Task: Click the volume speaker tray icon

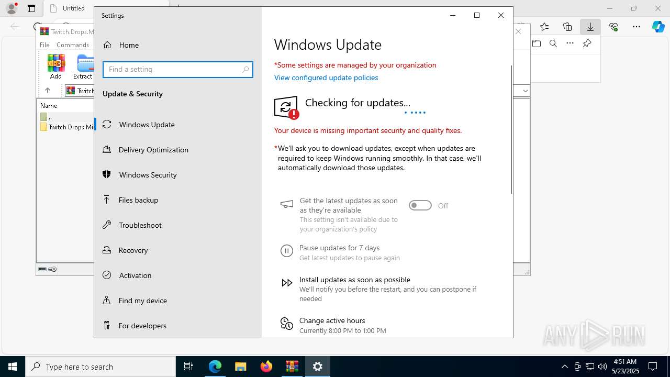Action: (x=602, y=367)
